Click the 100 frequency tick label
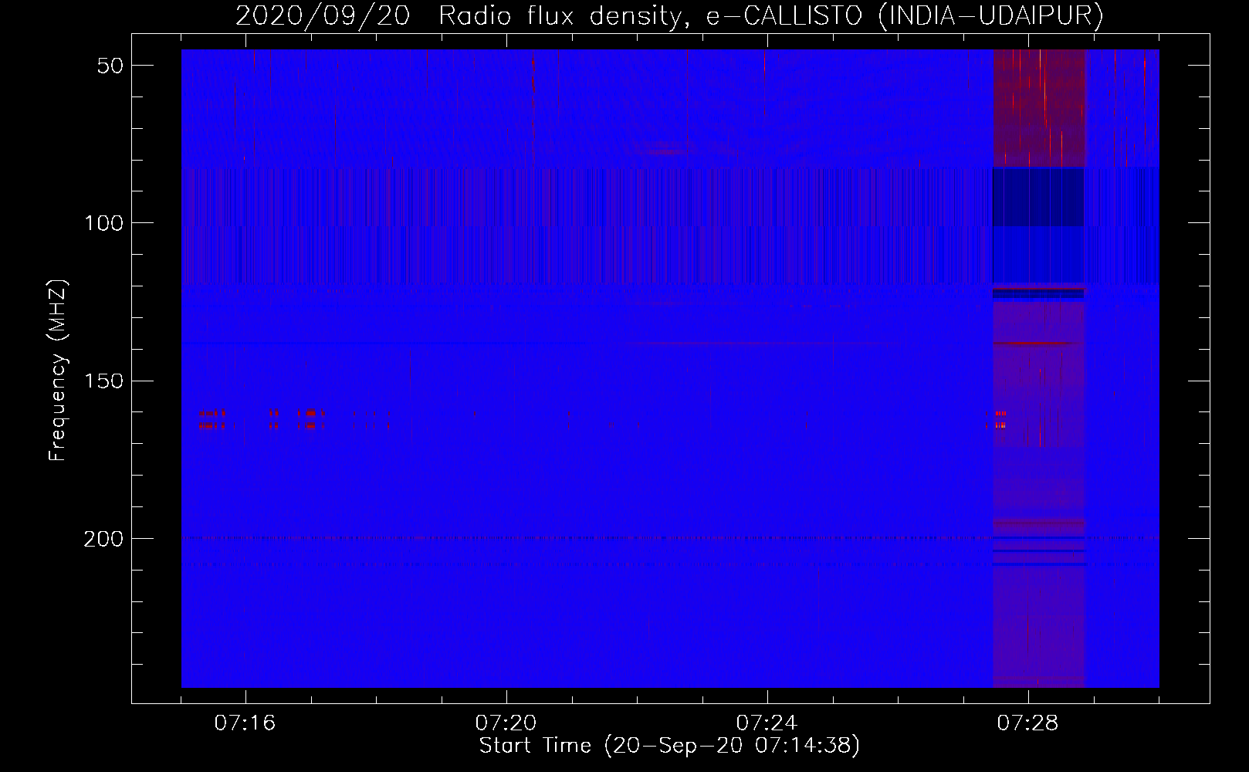1249x772 pixels. pos(103,223)
